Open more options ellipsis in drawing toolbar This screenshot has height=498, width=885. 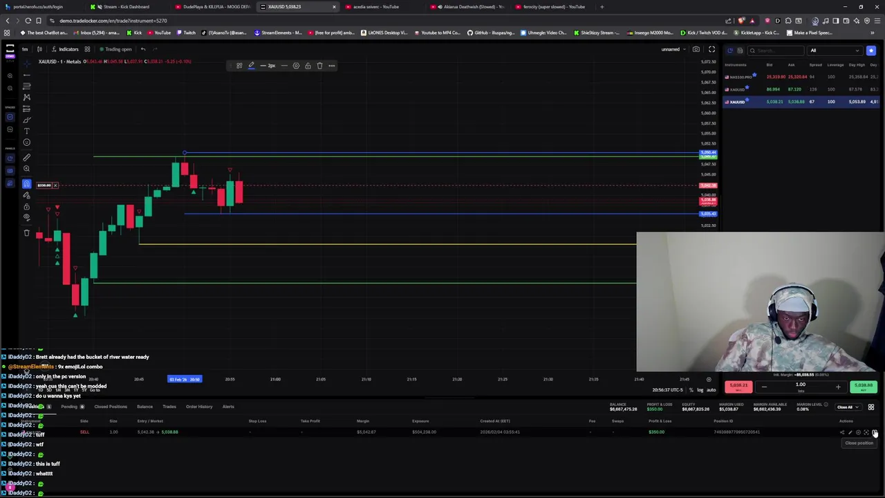tap(332, 66)
